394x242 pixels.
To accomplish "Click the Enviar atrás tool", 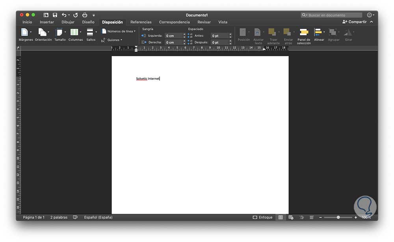I will 288,36.
